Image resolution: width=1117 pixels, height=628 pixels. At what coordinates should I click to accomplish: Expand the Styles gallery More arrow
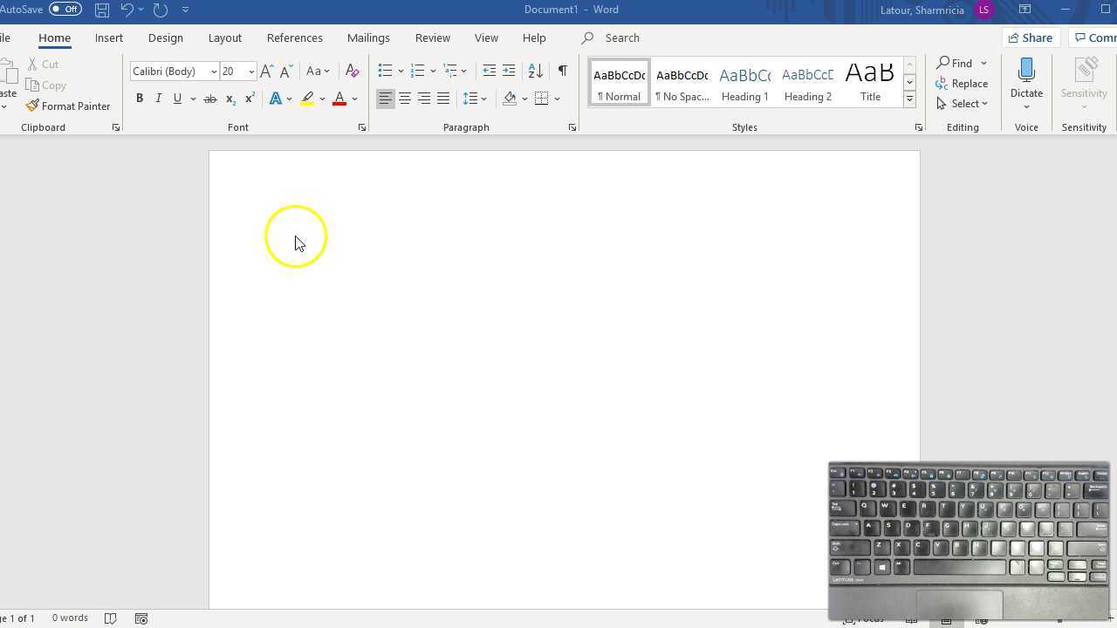point(909,99)
